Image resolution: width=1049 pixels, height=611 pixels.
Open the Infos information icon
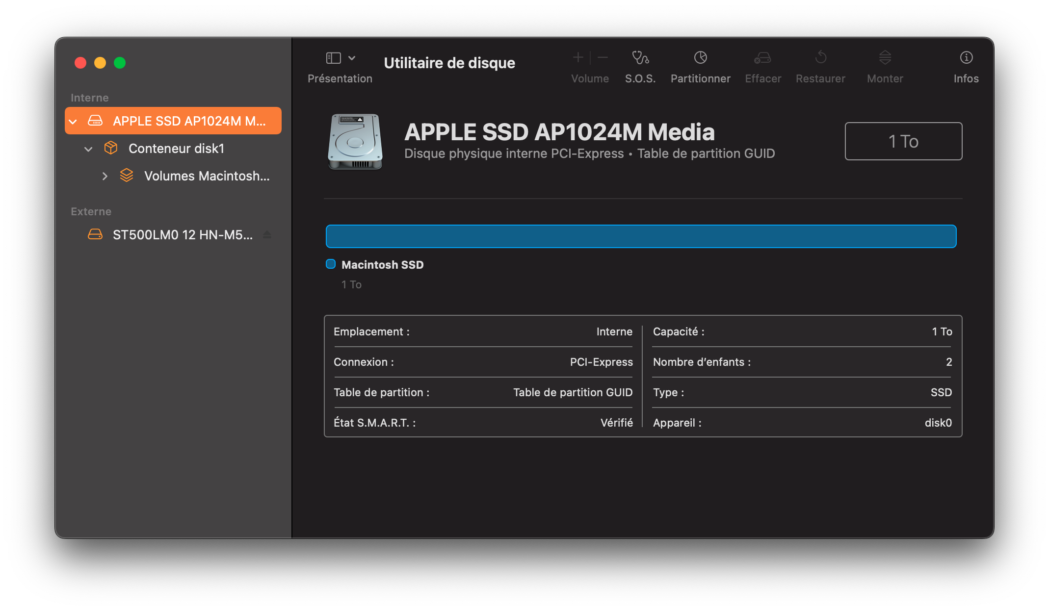(x=966, y=58)
